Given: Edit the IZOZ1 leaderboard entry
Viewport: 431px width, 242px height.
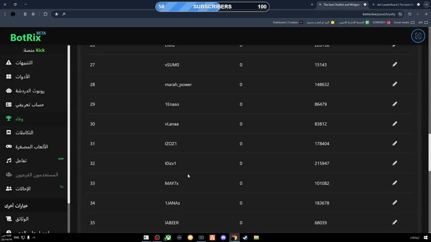Looking at the screenshot, I should [395, 144].
